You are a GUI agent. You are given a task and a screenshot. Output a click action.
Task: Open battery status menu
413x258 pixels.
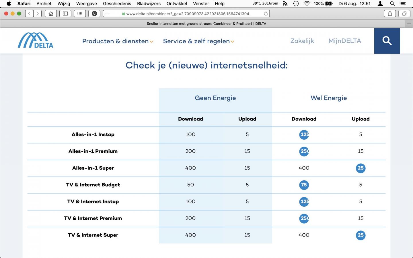[323, 3]
